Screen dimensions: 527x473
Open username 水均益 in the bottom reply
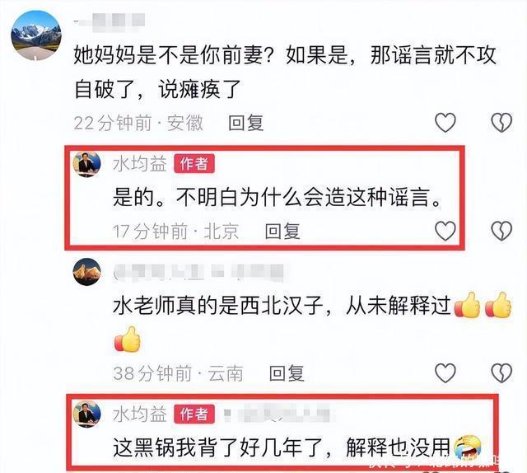coord(140,414)
